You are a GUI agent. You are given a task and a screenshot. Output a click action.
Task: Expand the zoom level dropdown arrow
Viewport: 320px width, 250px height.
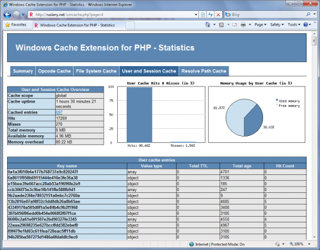tap(309, 244)
